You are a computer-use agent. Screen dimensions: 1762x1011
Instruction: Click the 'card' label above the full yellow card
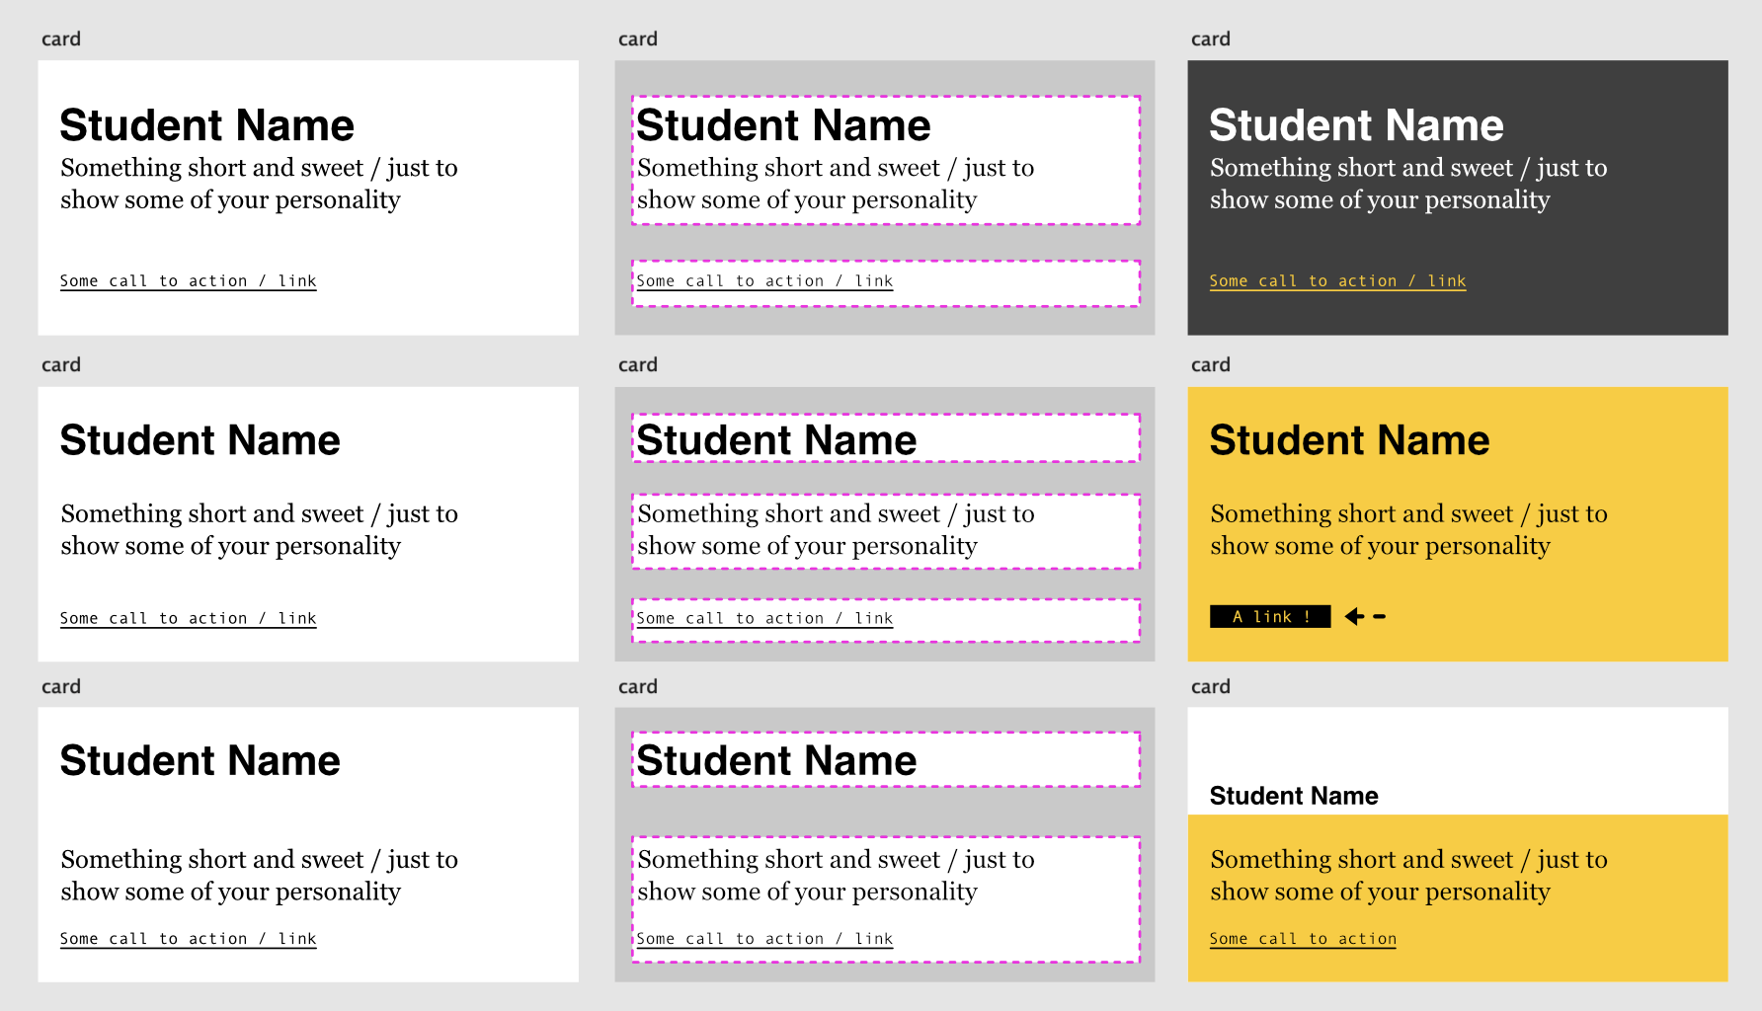pos(1211,365)
